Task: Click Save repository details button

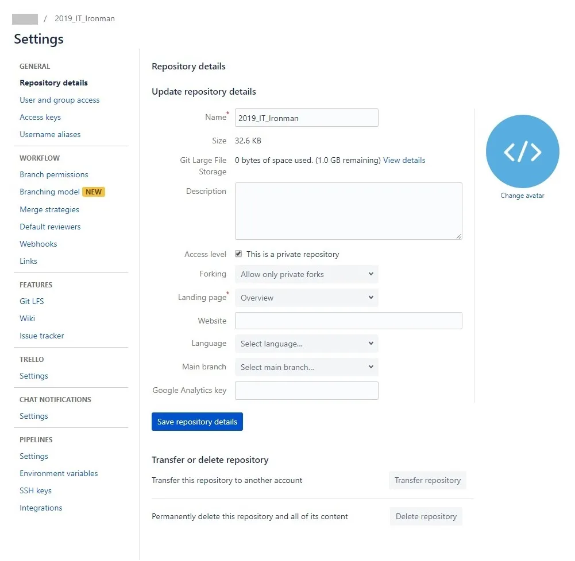Action: pos(197,422)
